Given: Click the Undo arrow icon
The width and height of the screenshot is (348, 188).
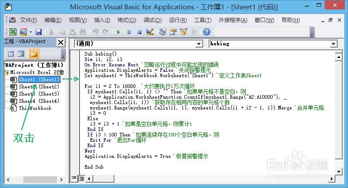Looking at the screenshot, I should click(95, 32).
